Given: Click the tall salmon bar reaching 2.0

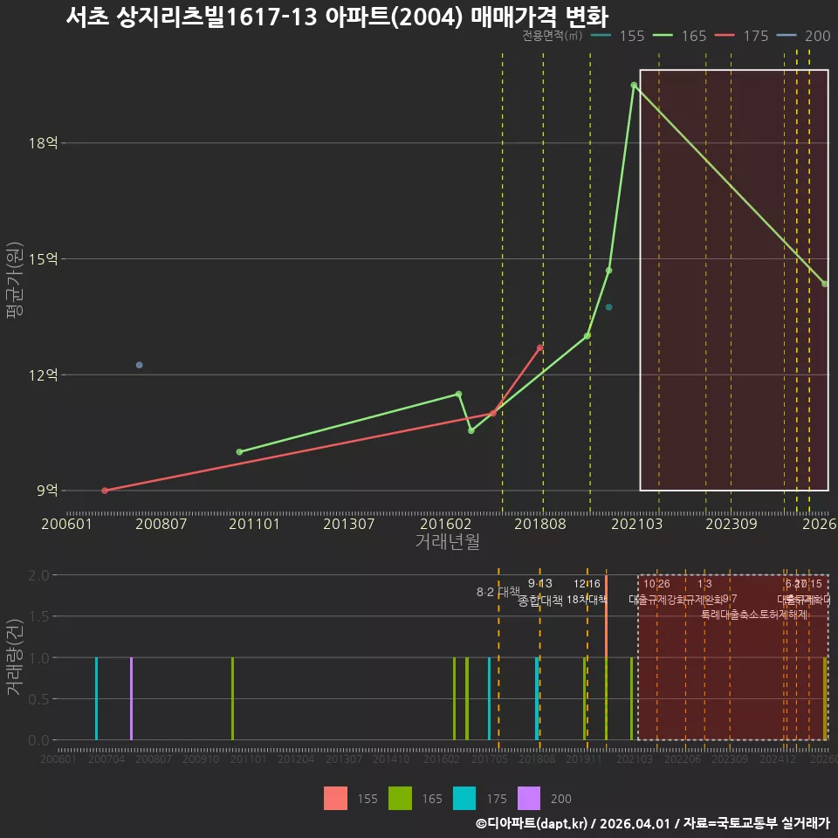Looking at the screenshot, I should click(606, 616).
